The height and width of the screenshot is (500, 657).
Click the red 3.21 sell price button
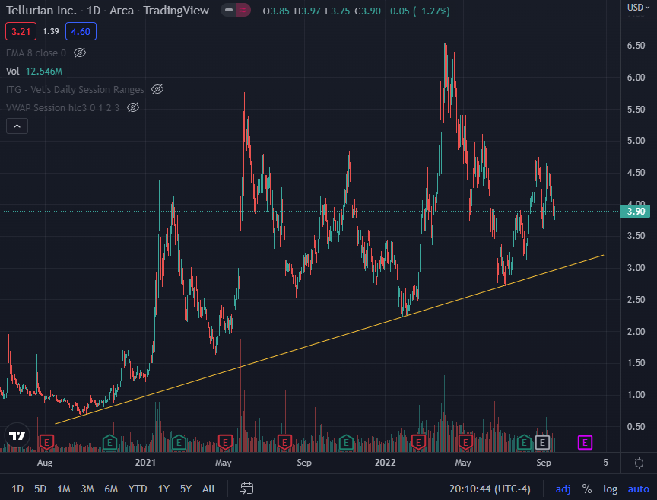point(21,31)
